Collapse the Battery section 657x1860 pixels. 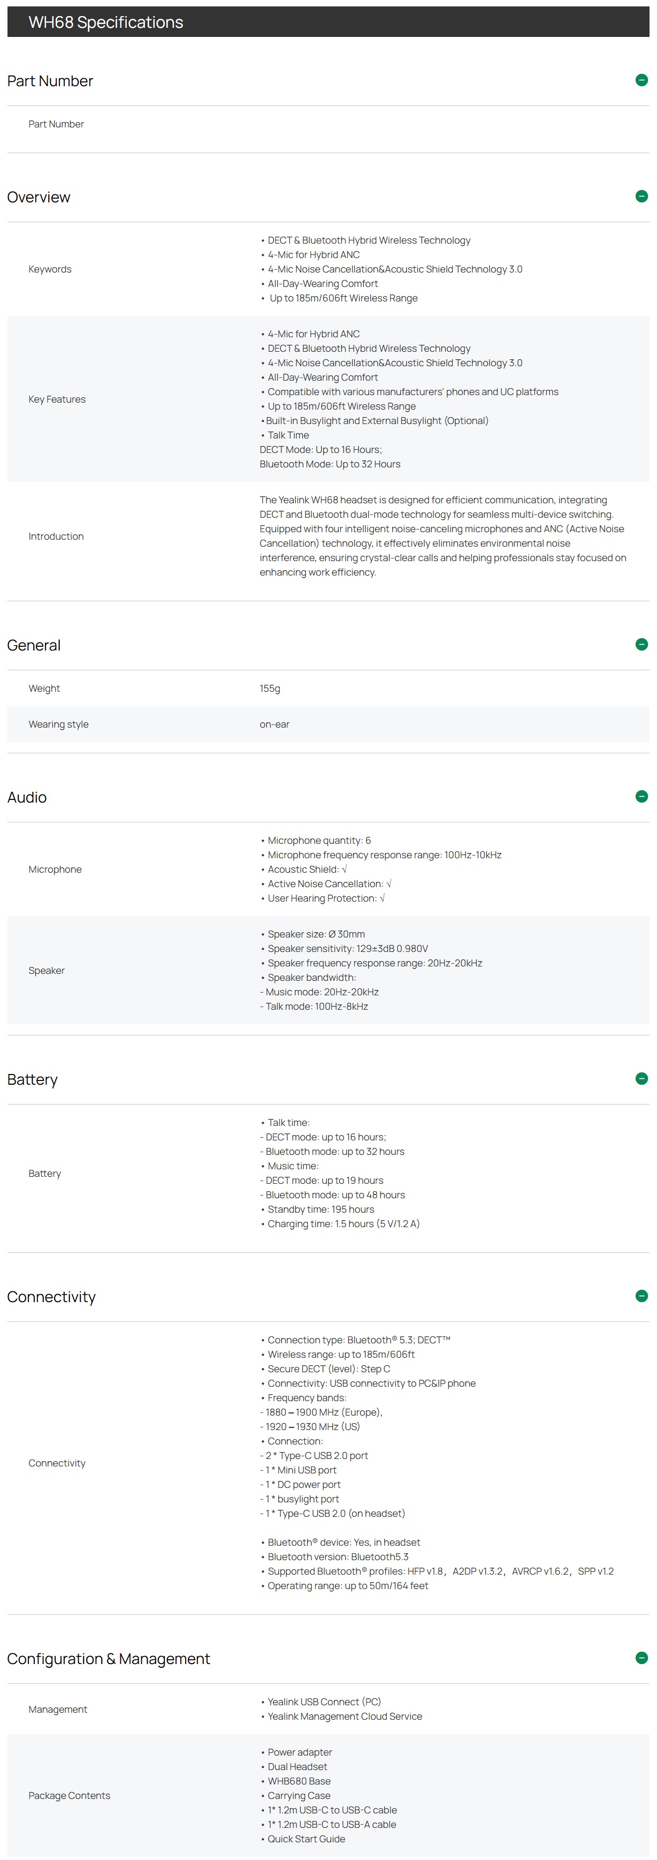click(641, 1079)
